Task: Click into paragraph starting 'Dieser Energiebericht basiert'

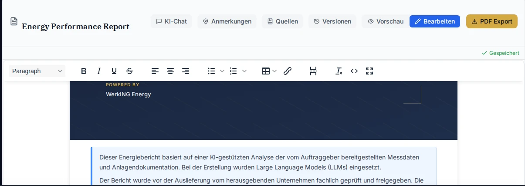Action: (261, 162)
